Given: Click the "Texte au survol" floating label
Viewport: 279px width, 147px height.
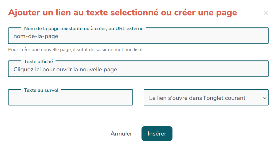Looking at the screenshot, I should pos(41,90).
